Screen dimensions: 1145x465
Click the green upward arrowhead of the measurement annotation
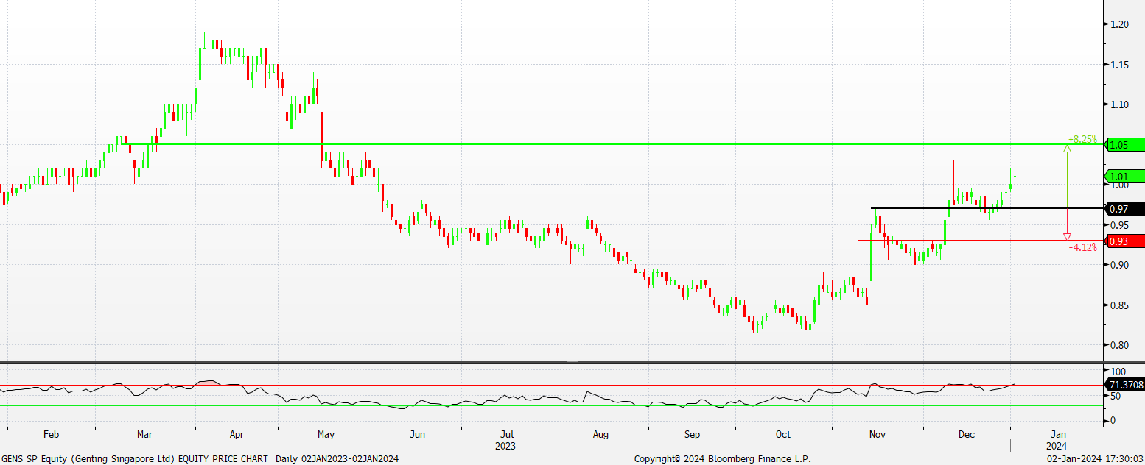click(1067, 149)
